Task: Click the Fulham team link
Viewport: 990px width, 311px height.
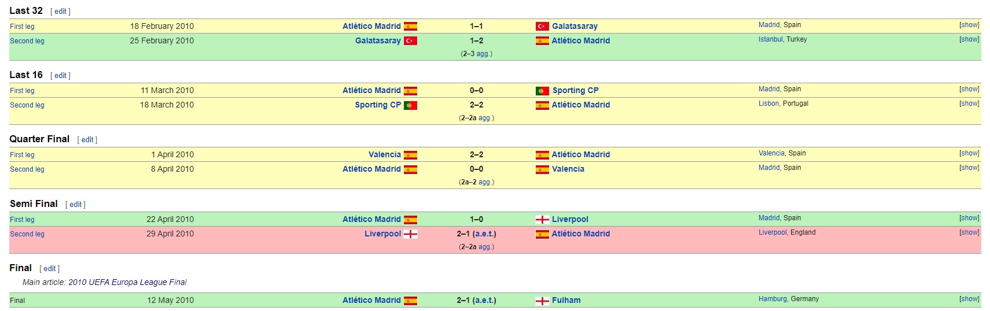Action: click(566, 300)
